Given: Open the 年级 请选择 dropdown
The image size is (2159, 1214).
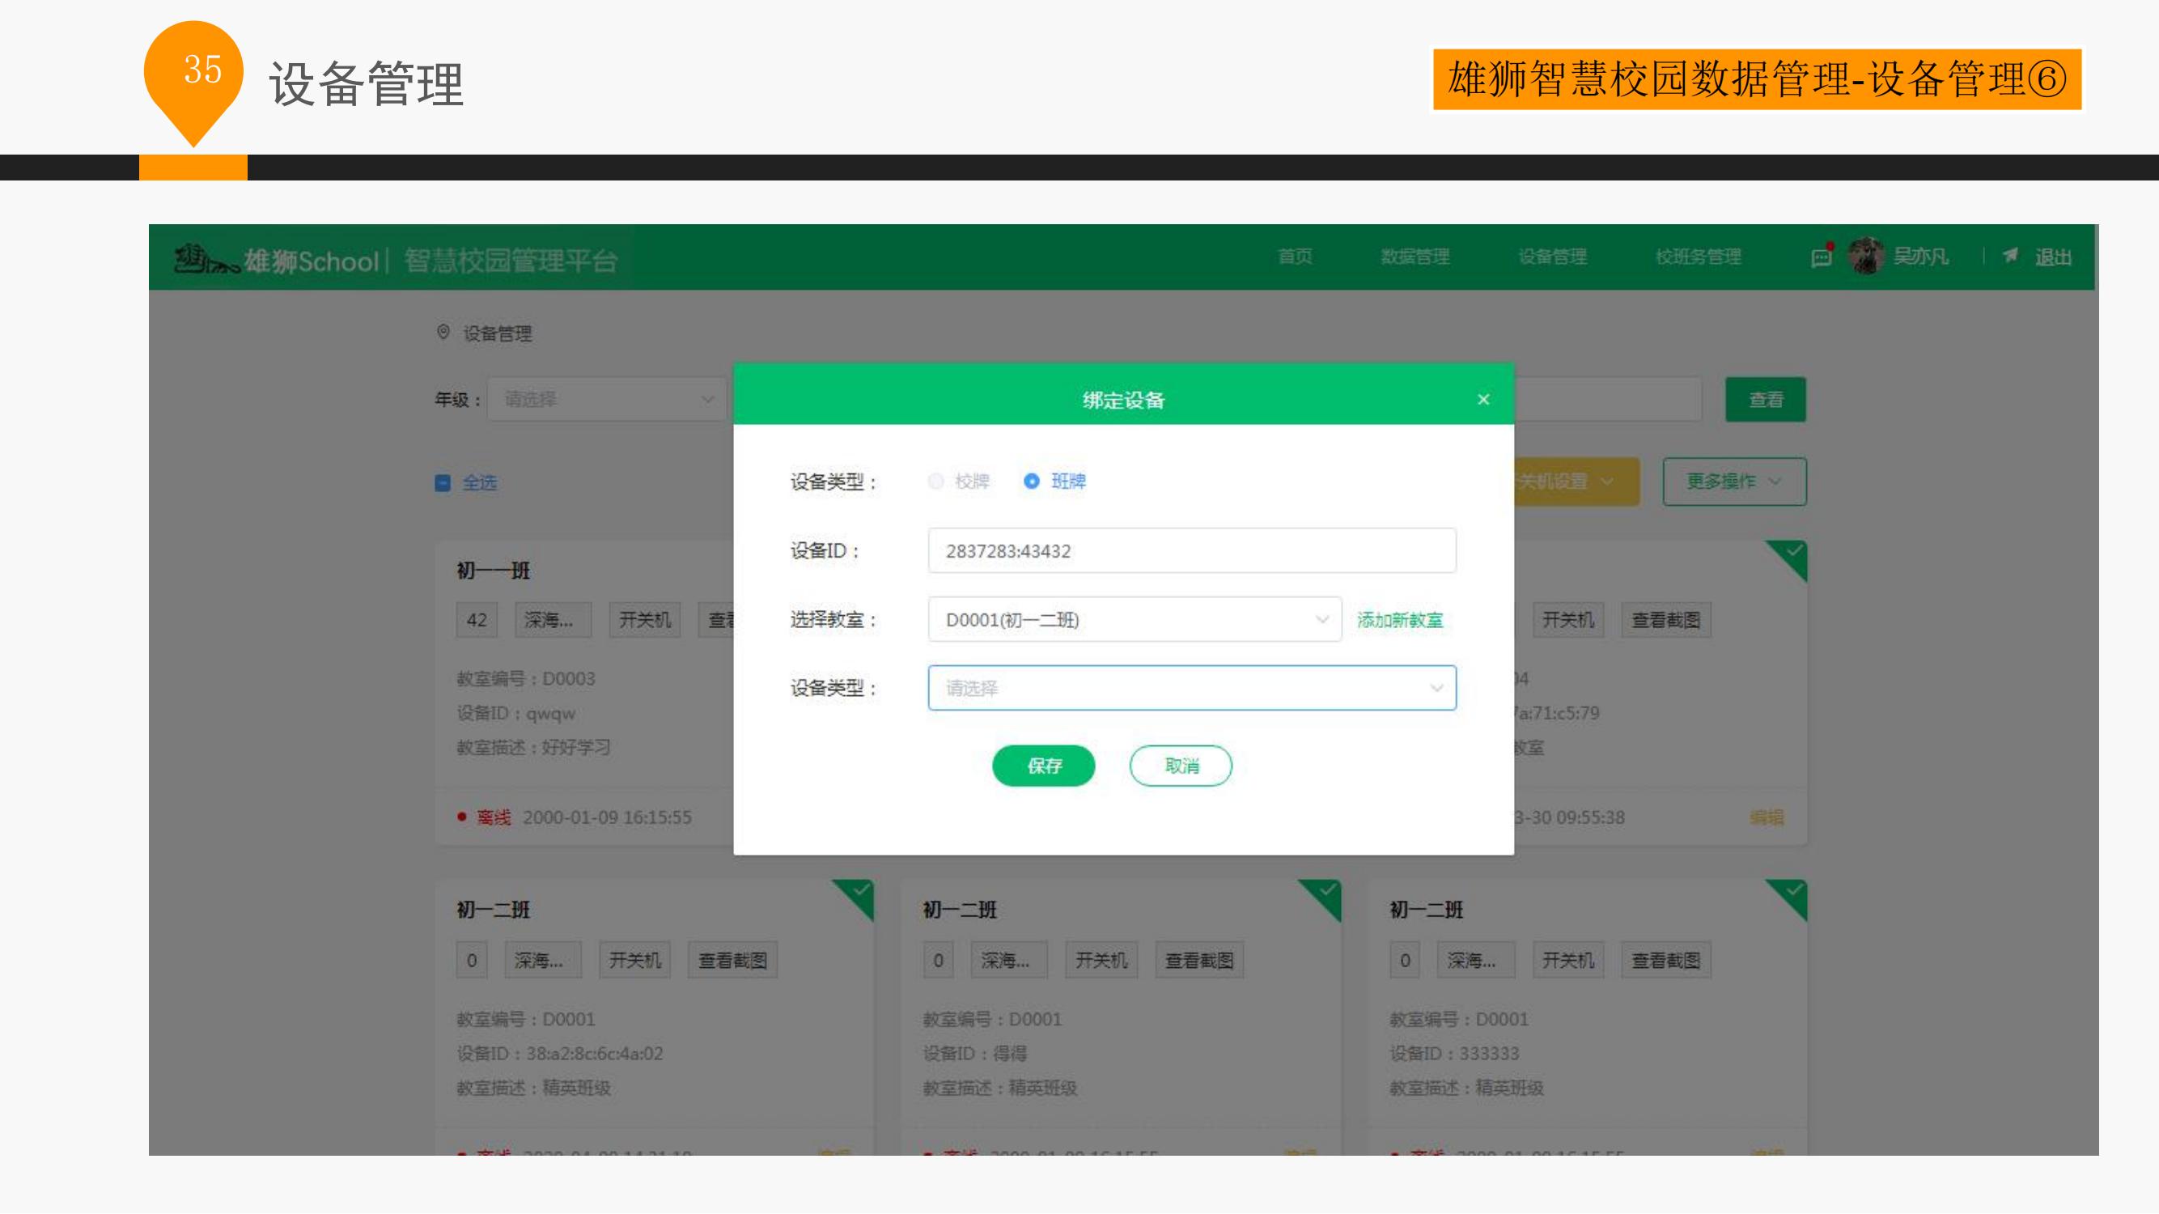Looking at the screenshot, I should point(609,399).
